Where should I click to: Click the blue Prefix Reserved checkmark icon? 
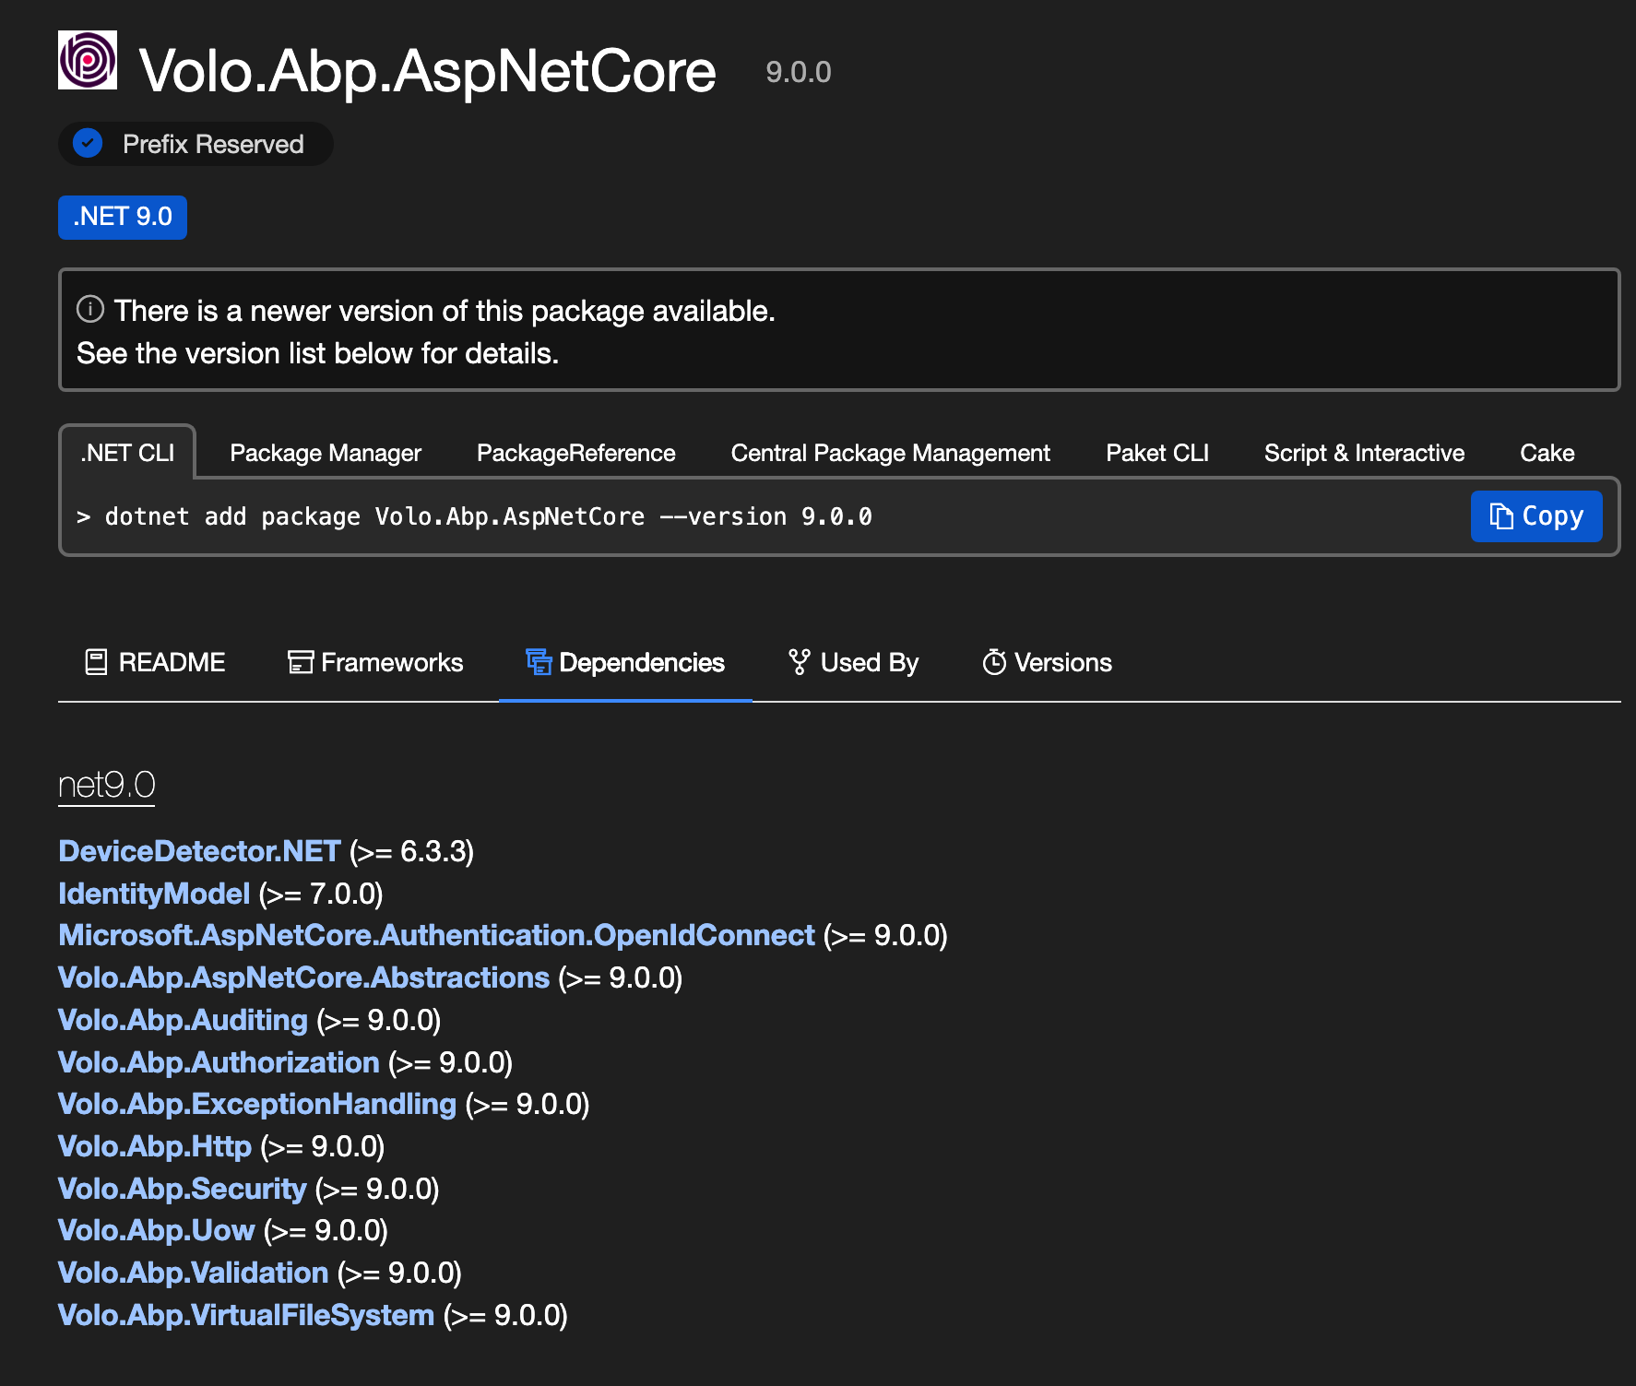point(88,144)
